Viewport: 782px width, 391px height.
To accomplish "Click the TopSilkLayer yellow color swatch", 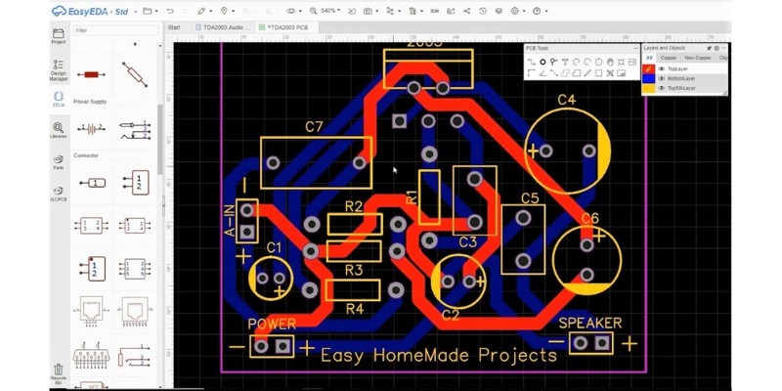I will [x=648, y=88].
